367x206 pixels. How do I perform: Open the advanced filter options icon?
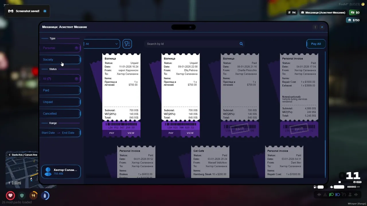coord(127,44)
